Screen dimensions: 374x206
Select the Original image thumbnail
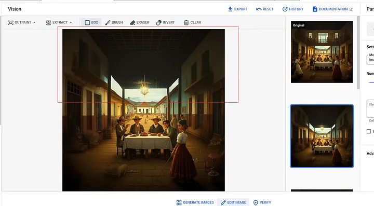[x=322, y=52]
